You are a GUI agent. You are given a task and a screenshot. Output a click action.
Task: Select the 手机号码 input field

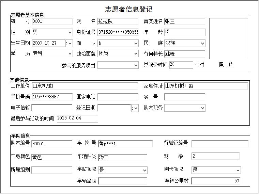click(52, 97)
